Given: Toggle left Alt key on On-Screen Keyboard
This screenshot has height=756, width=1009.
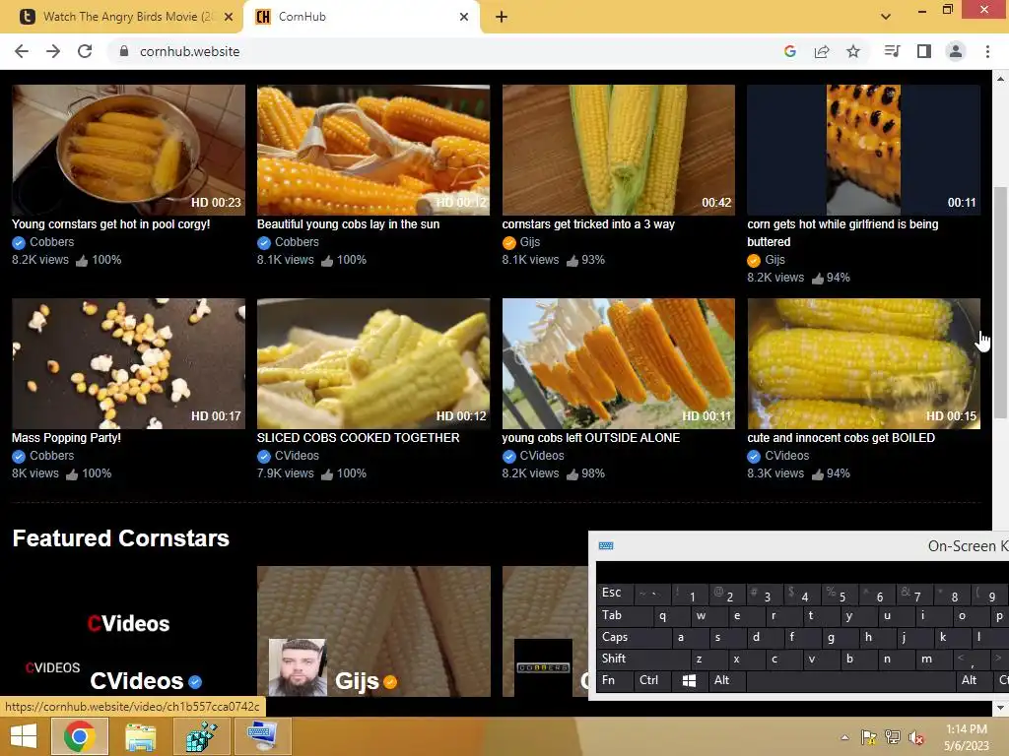Looking at the screenshot, I should (x=726, y=681).
